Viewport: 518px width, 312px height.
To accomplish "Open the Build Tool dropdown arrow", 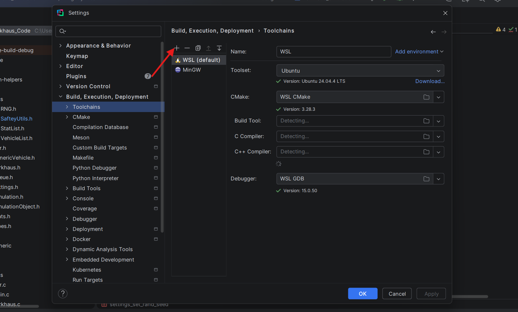I will (439, 121).
